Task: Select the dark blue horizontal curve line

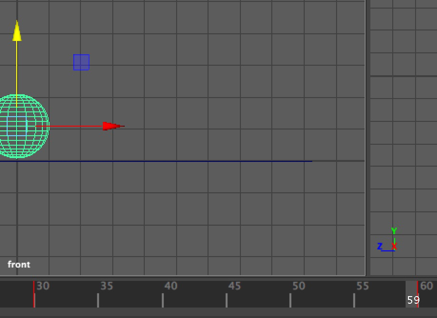Action: (156, 161)
